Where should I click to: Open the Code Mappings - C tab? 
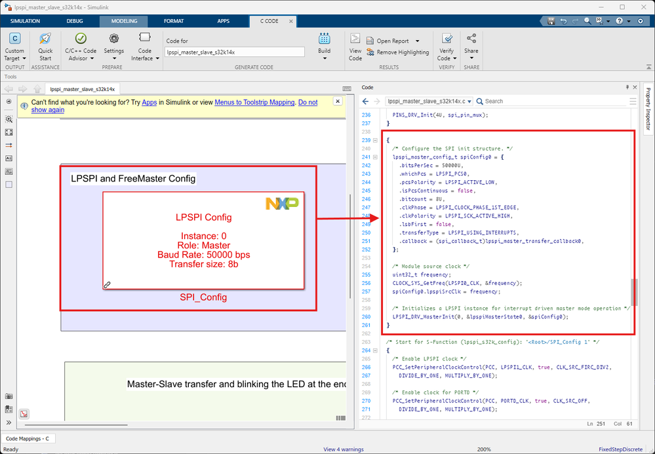tap(28, 438)
